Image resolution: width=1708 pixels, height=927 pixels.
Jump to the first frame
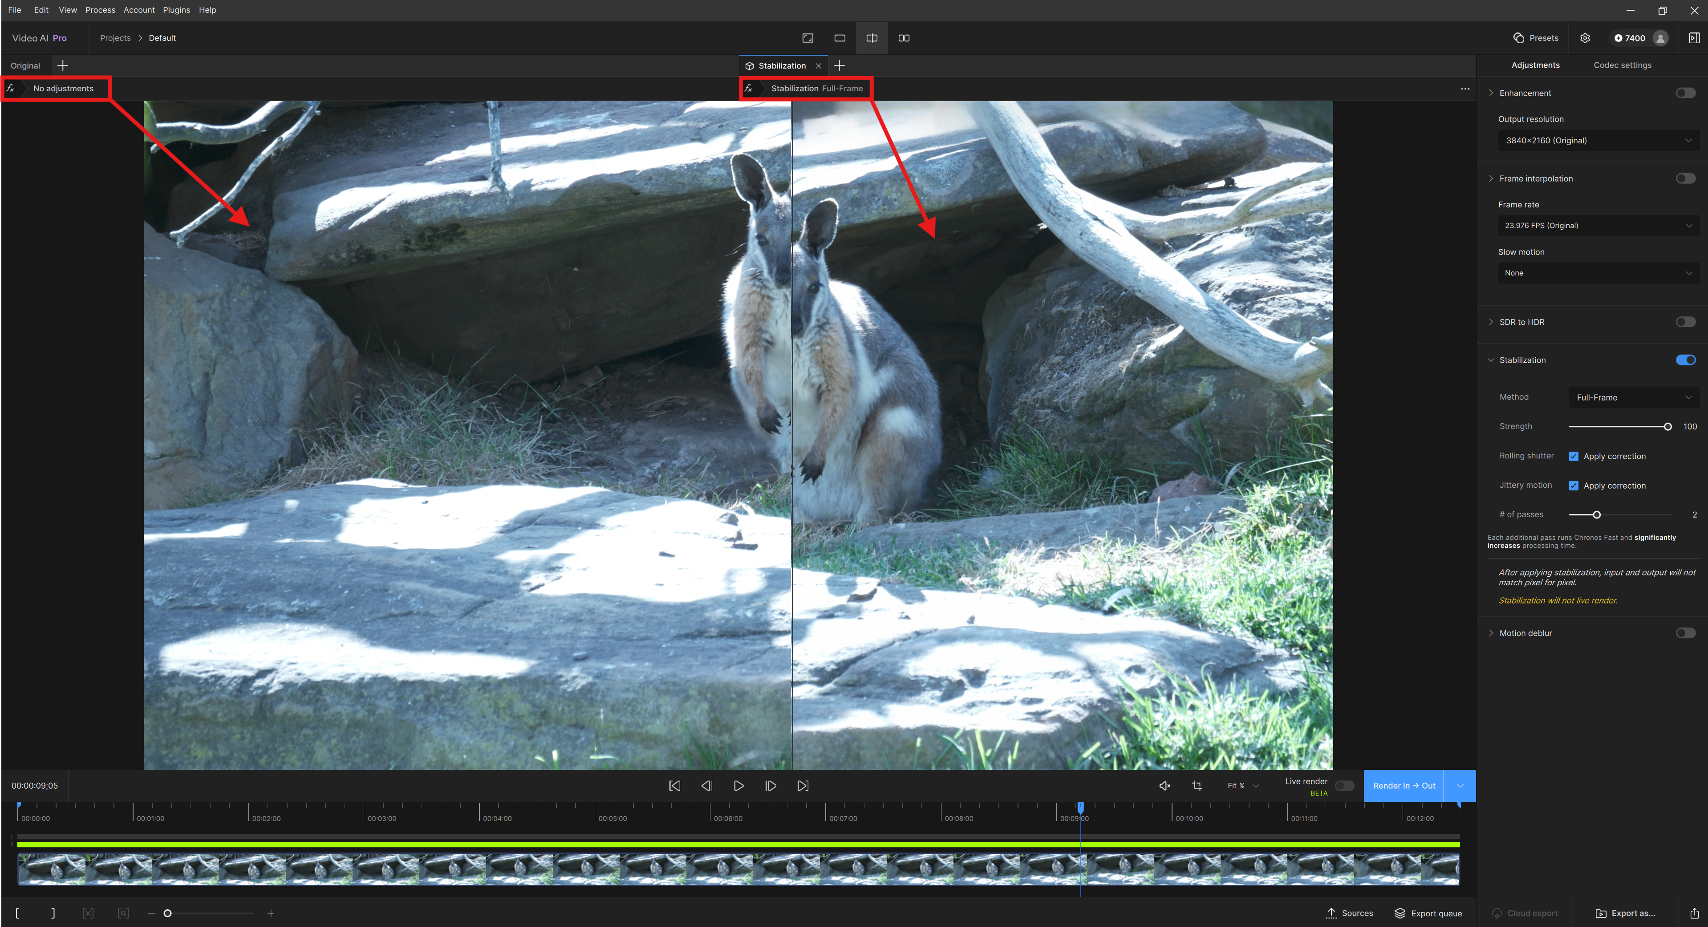(x=674, y=786)
